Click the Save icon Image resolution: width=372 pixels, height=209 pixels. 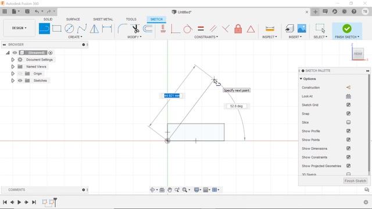(27, 12)
